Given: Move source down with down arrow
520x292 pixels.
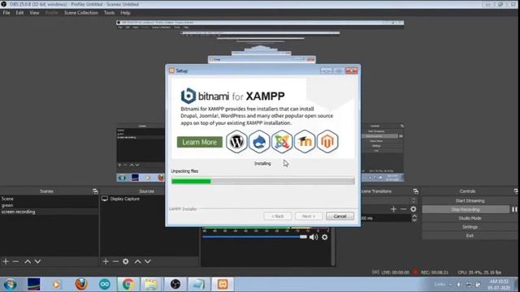Looking at the screenshot, I should 148,261.
